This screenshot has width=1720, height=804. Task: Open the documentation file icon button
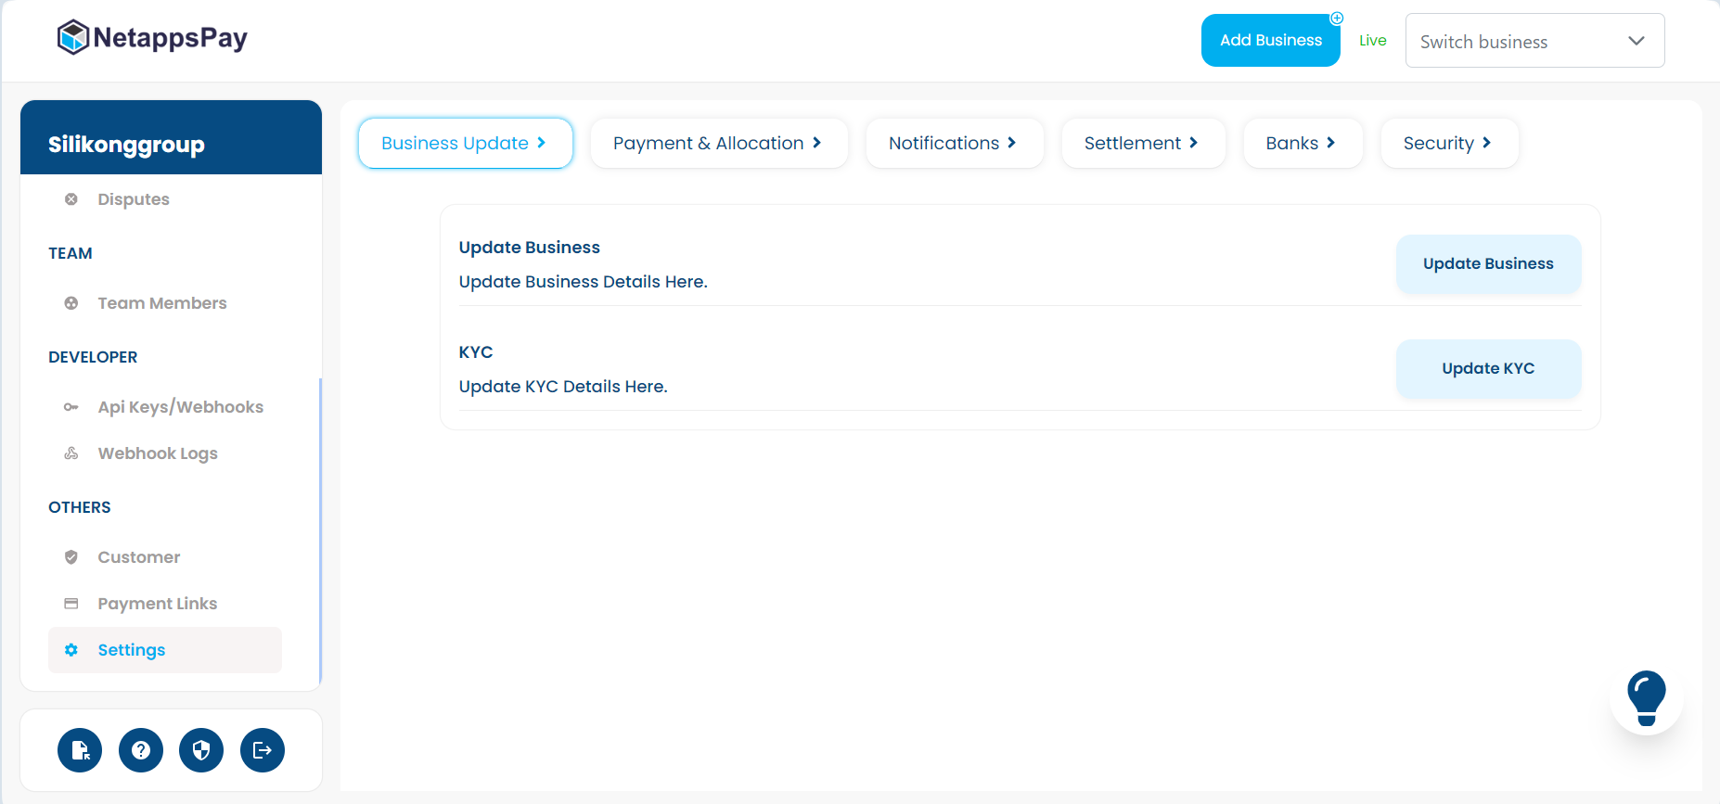[x=80, y=750]
